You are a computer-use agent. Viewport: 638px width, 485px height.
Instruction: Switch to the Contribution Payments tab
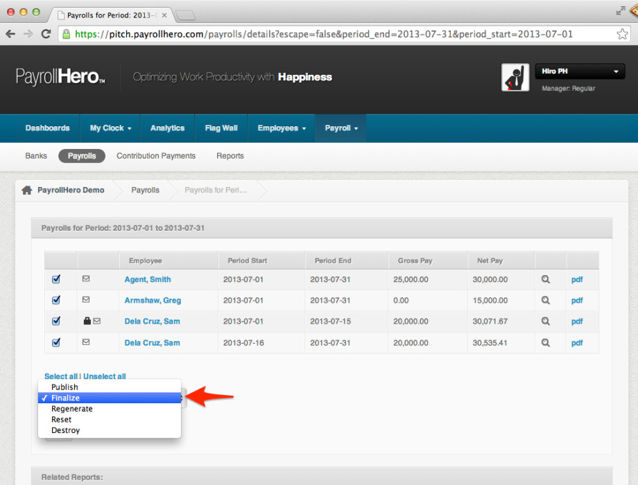[155, 156]
